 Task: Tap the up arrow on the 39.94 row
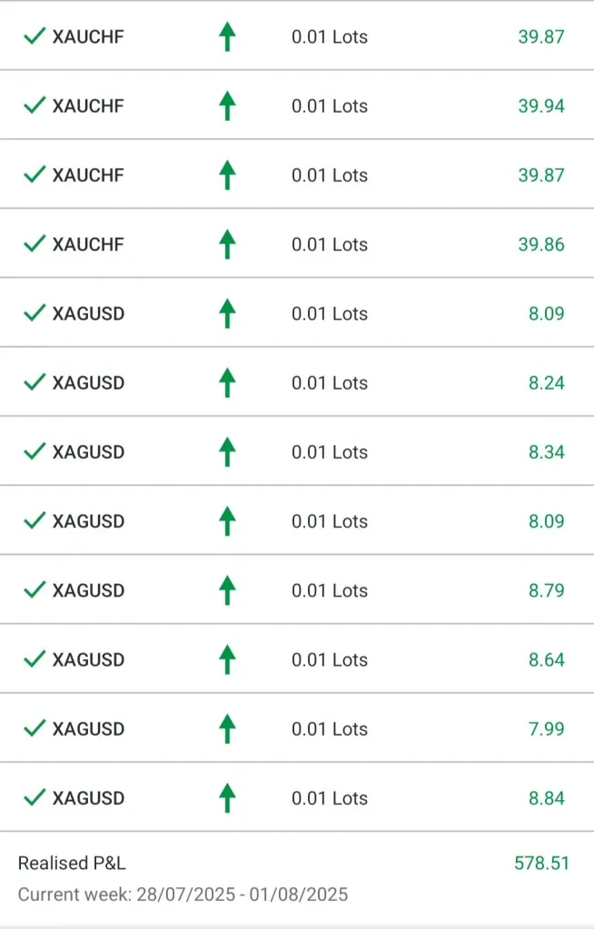(x=227, y=105)
